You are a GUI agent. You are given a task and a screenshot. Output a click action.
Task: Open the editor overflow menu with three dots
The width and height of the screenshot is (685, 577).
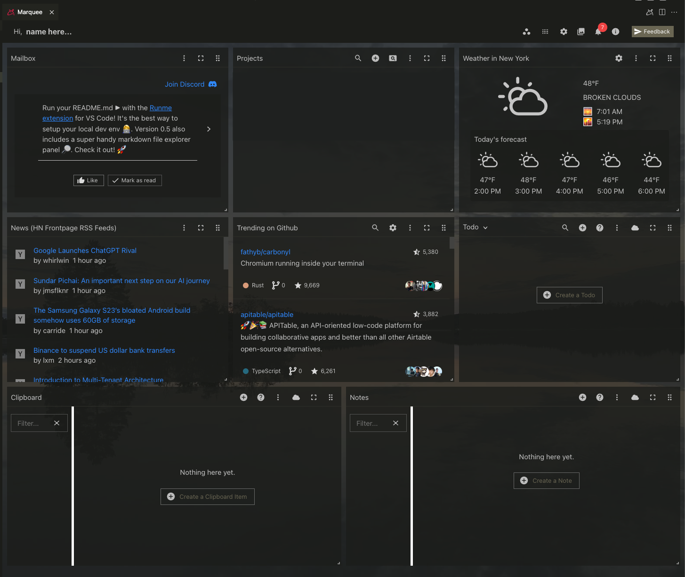coord(674,12)
